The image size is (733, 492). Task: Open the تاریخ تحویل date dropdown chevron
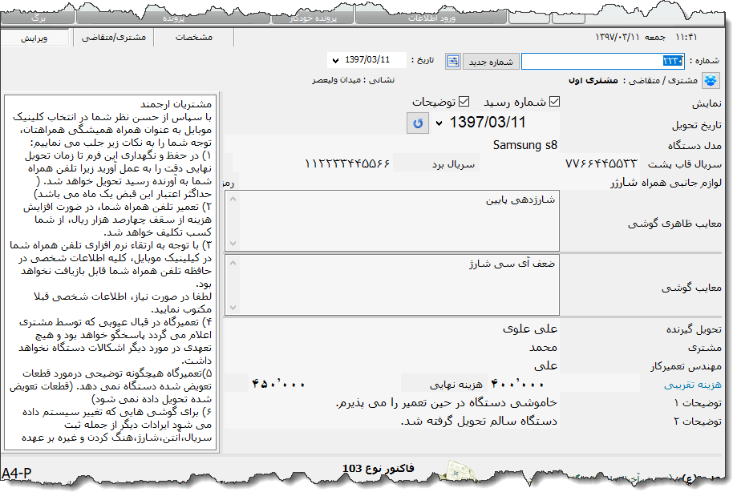(x=440, y=123)
